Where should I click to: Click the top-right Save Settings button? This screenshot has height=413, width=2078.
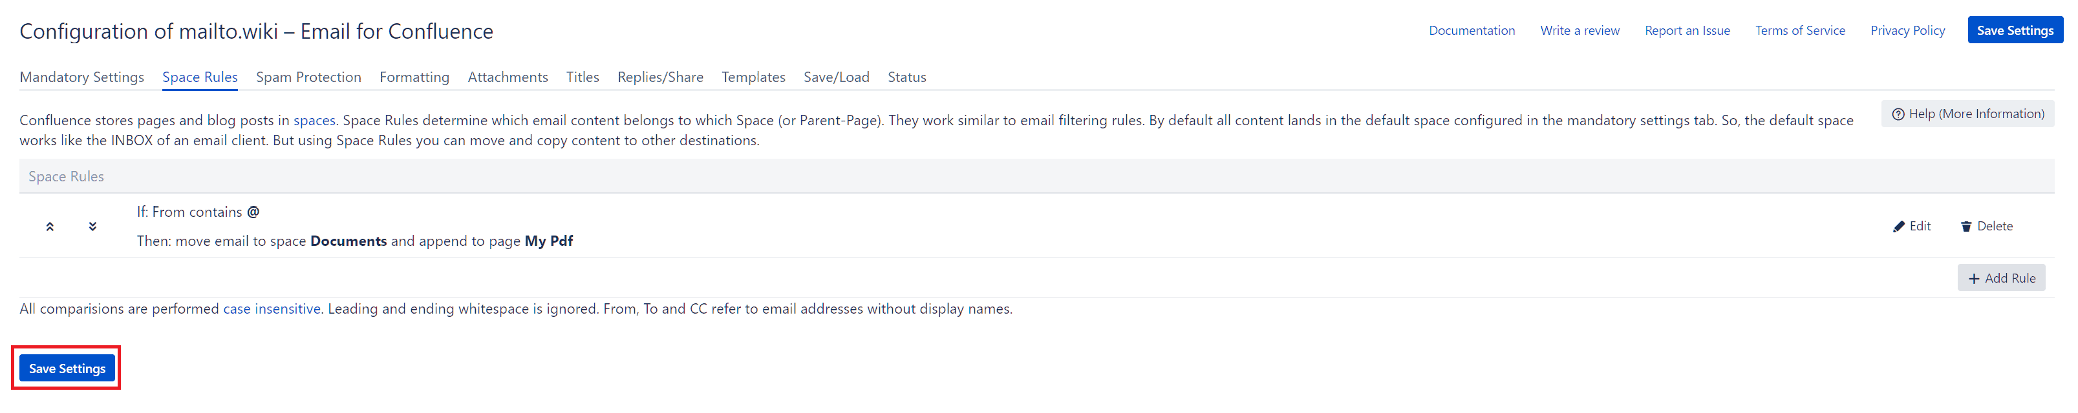[x=2015, y=30]
